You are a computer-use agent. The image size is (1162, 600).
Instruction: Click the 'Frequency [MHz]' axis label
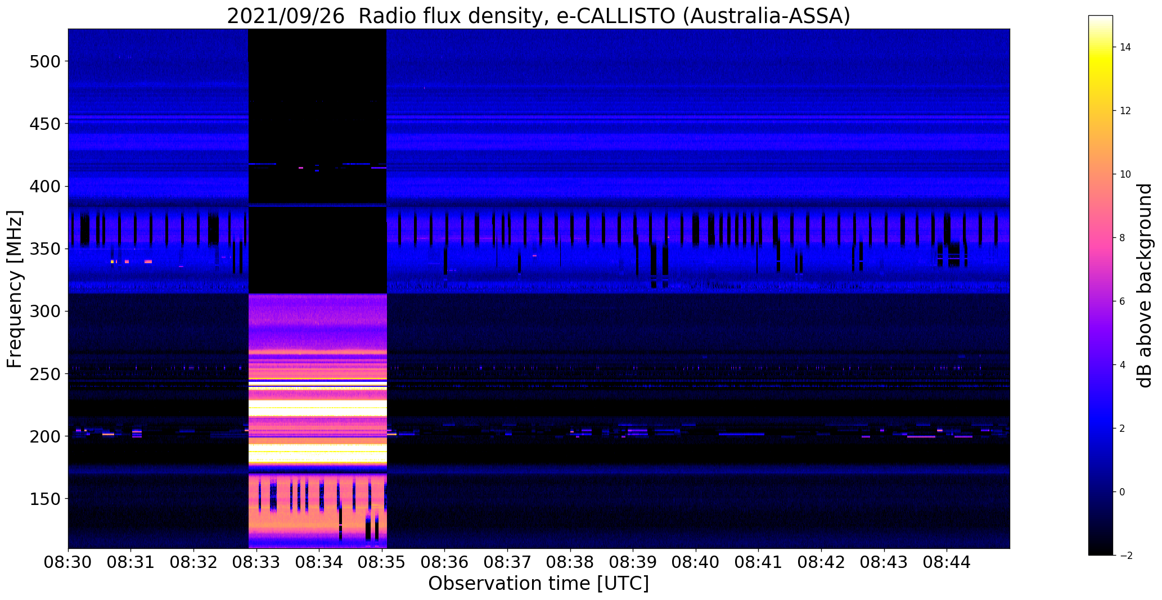point(15,289)
